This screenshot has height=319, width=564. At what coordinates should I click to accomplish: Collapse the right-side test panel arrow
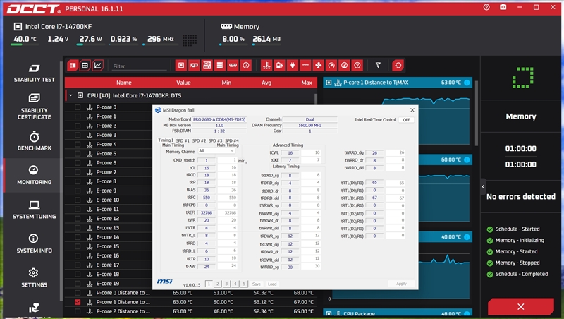tap(483, 186)
